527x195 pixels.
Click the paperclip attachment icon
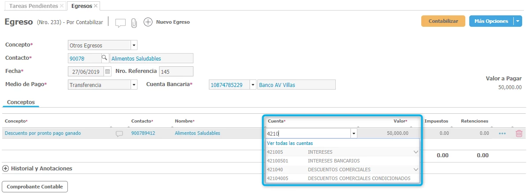coord(134,22)
